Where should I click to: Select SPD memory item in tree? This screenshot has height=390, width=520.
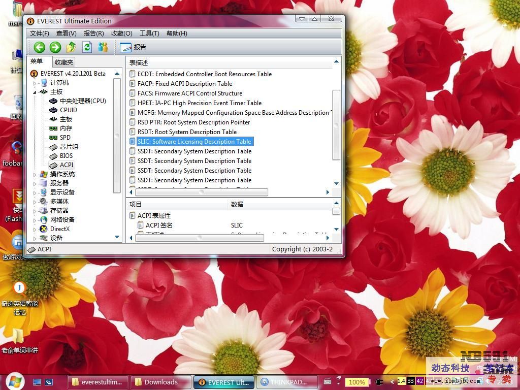[65, 138]
